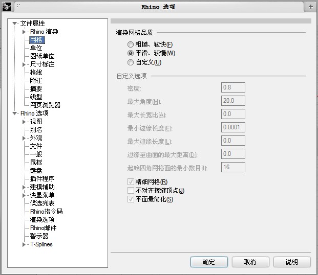Select Rhino指令码 in the tree
The height and width of the screenshot is (275, 318).
click(46, 212)
